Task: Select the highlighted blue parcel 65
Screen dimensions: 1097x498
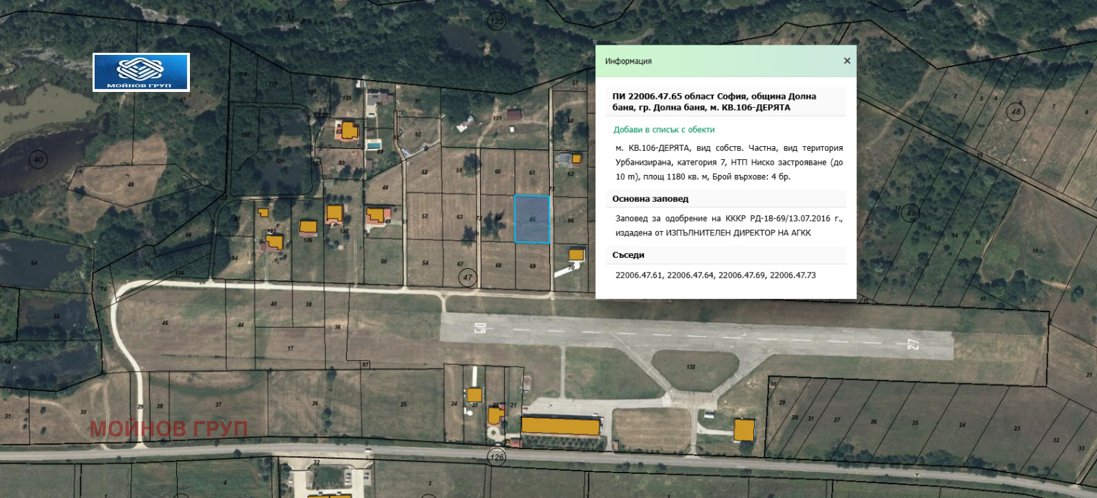Action: [532, 219]
